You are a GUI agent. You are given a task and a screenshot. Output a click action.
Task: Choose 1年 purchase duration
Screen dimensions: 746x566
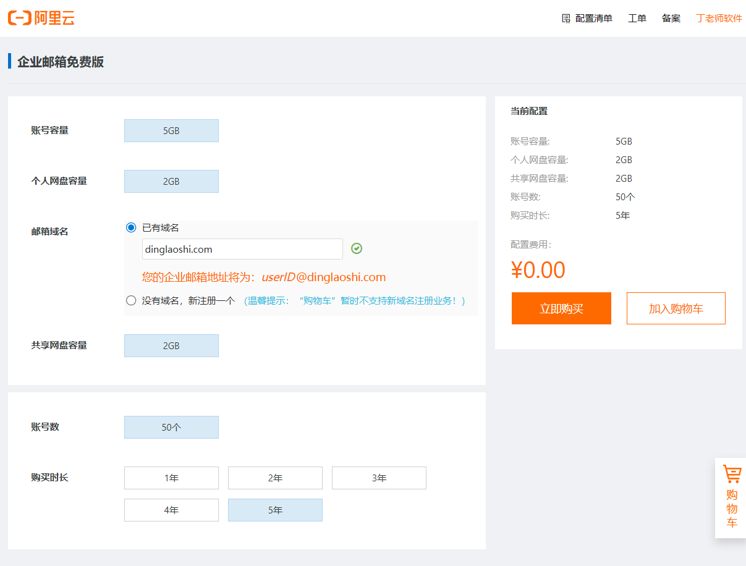pyautogui.click(x=171, y=478)
